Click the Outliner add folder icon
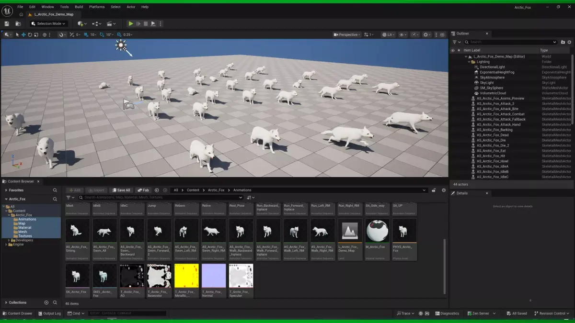Screen dimensions: 575x323 click(563, 42)
